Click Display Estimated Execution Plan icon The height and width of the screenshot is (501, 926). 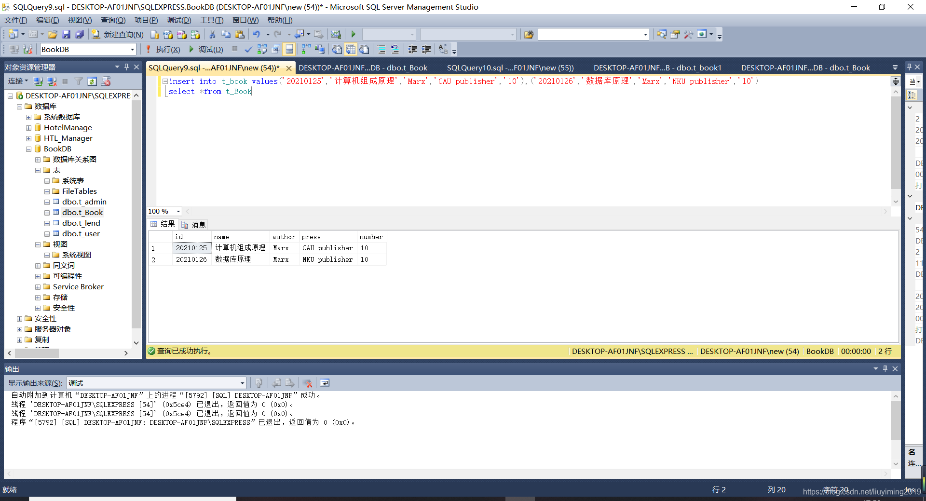pyautogui.click(x=262, y=49)
